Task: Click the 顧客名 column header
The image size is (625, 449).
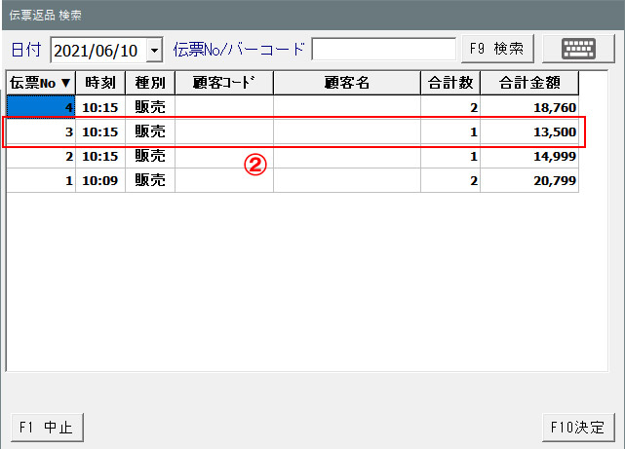Action: [347, 83]
